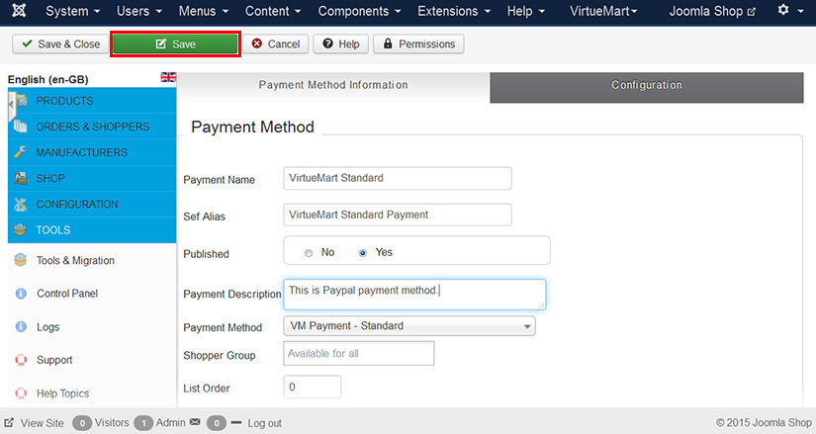Open the VirtueMart top menu
Image resolution: width=816 pixels, height=434 pixels.
tap(603, 11)
